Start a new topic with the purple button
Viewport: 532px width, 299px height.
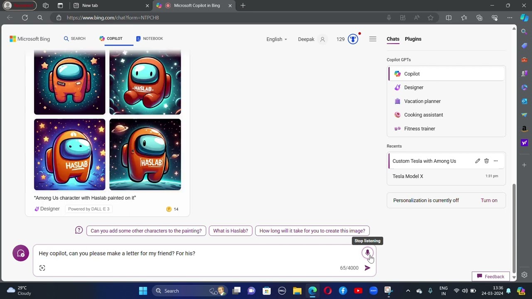pyautogui.click(x=21, y=253)
